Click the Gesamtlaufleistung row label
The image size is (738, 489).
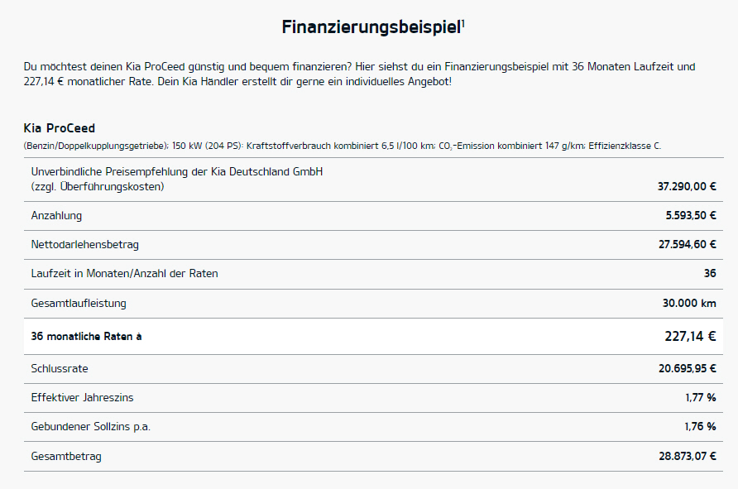coord(79,303)
